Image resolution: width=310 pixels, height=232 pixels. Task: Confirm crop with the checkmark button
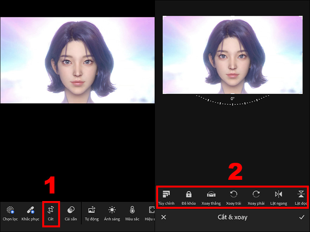pyautogui.click(x=301, y=217)
